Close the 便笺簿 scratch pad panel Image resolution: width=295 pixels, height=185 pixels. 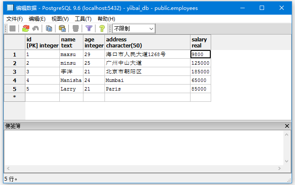click(x=287, y=126)
